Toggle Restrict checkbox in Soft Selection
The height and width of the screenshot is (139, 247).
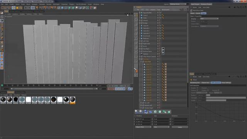219,90
